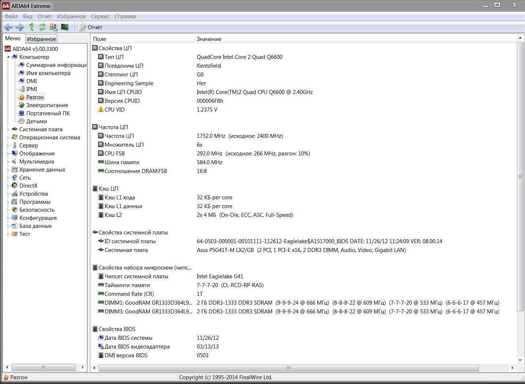The height and width of the screenshot is (384, 525).
Task: Refresh the page with the green arrows icon
Action: [42, 27]
